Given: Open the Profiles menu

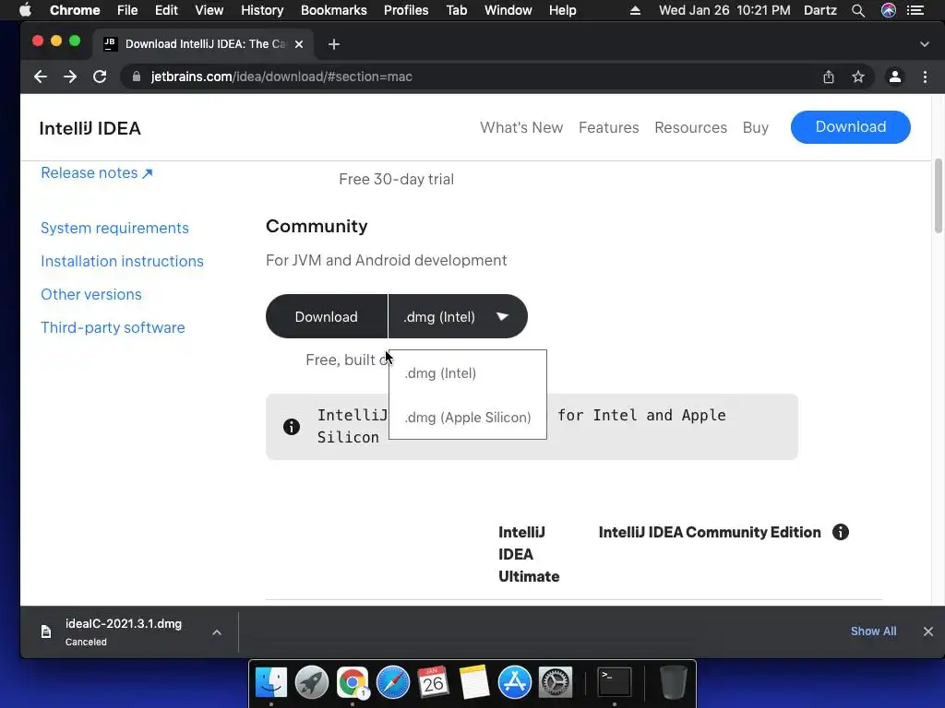Looking at the screenshot, I should 406,10.
